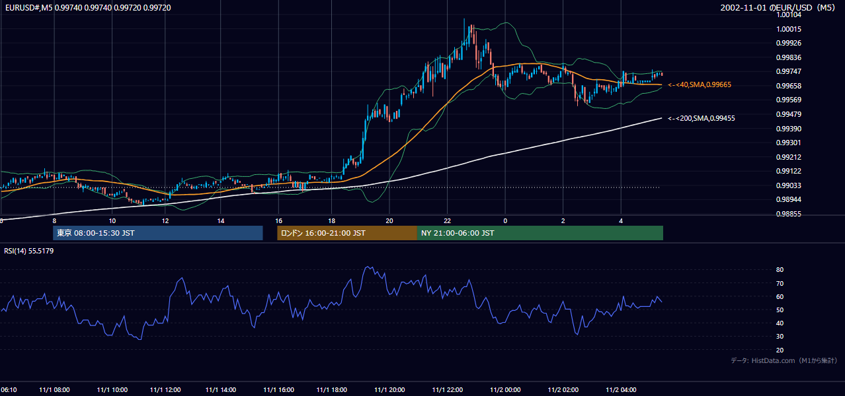
Task: Click hour marker 10 under price chart
Action: [112, 220]
